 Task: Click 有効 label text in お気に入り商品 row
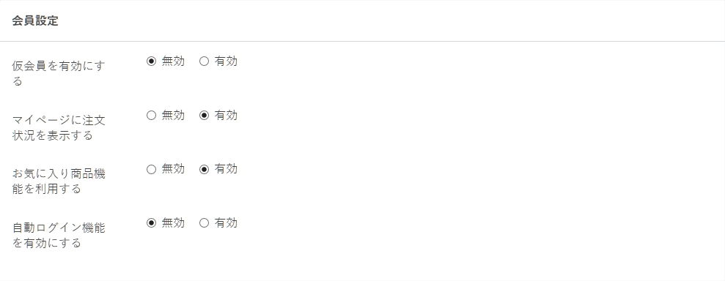226,169
